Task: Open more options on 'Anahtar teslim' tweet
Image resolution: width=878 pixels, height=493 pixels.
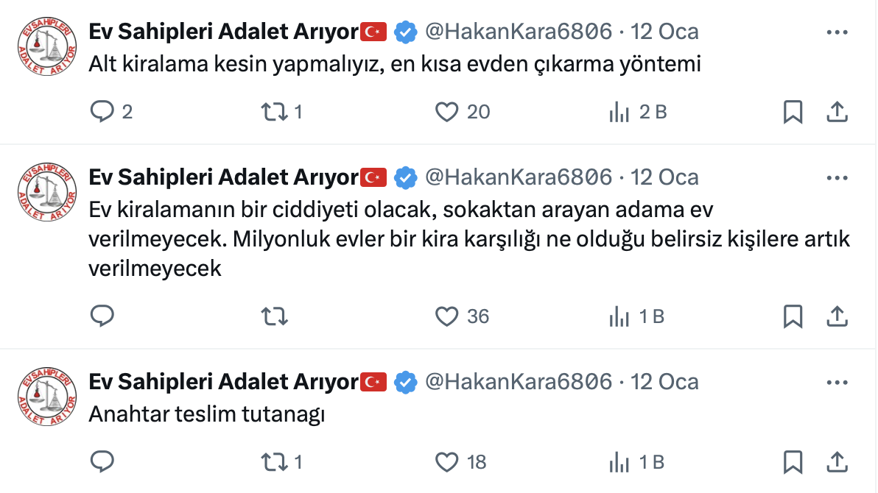Action: tap(837, 383)
